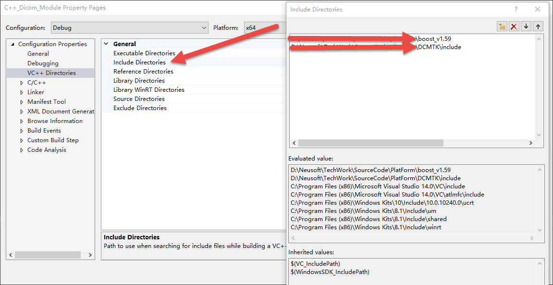
Task: Move the selected include path down
Action: (x=526, y=26)
